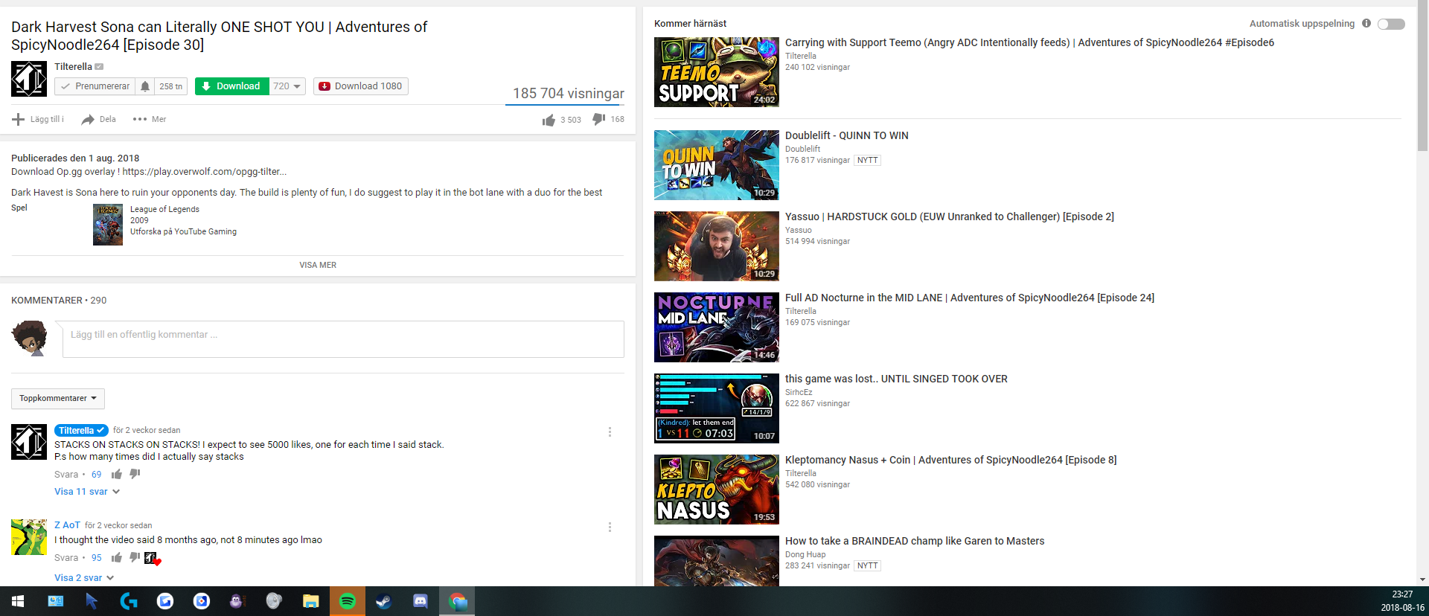This screenshot has width=1429, height=616.
Task: Open Kleptomancy Nasus + Coin video title
Action: point(950,460)
